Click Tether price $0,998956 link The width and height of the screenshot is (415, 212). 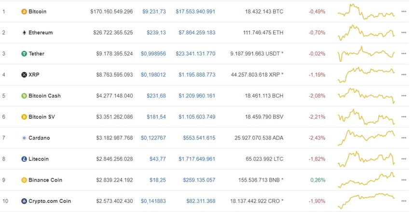click(153, 54)
